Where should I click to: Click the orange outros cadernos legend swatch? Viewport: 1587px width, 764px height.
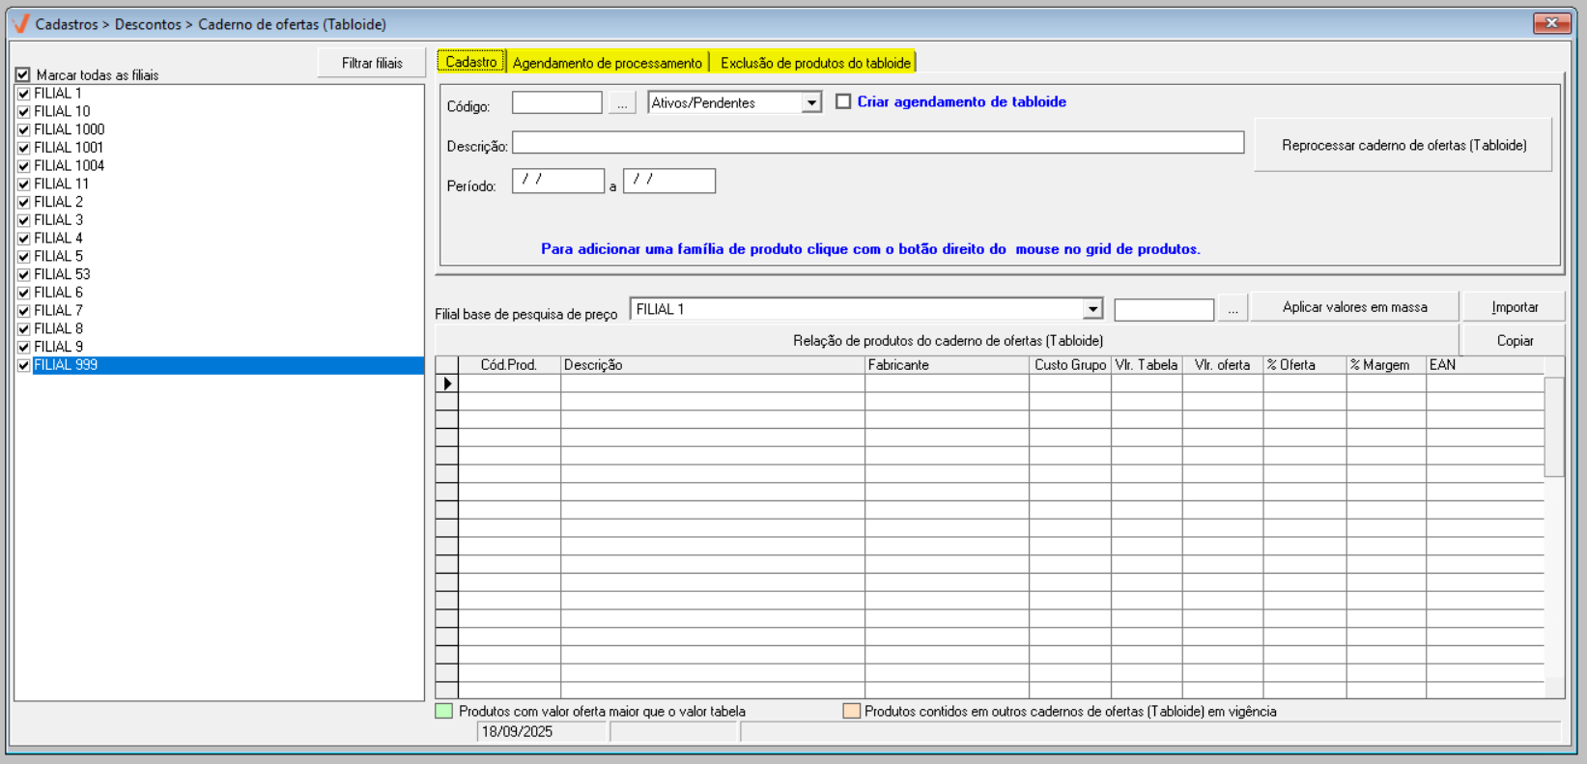851,711
